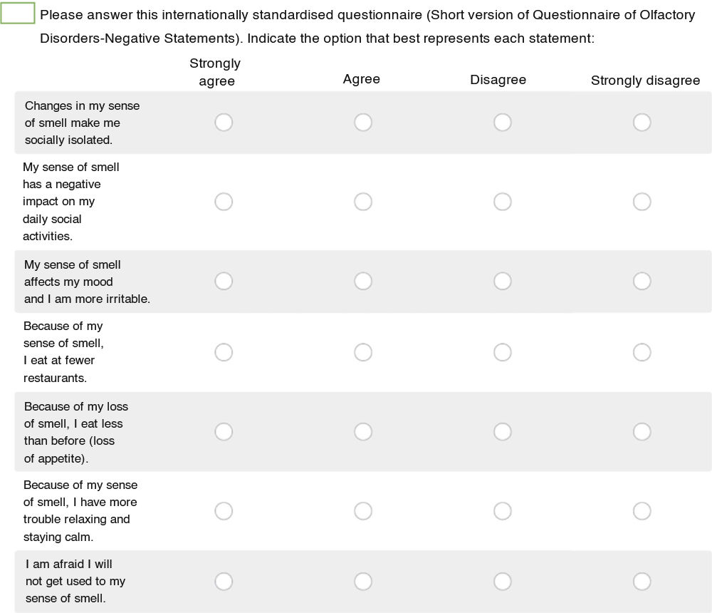Click the green outlined box beside the question
The width and height of the screenshot is (712, 613).
click(x=18, y=14)
